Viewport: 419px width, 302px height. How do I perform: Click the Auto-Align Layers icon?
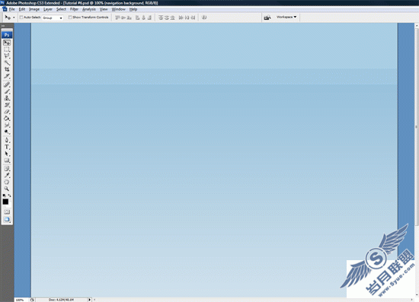(204, 17)
